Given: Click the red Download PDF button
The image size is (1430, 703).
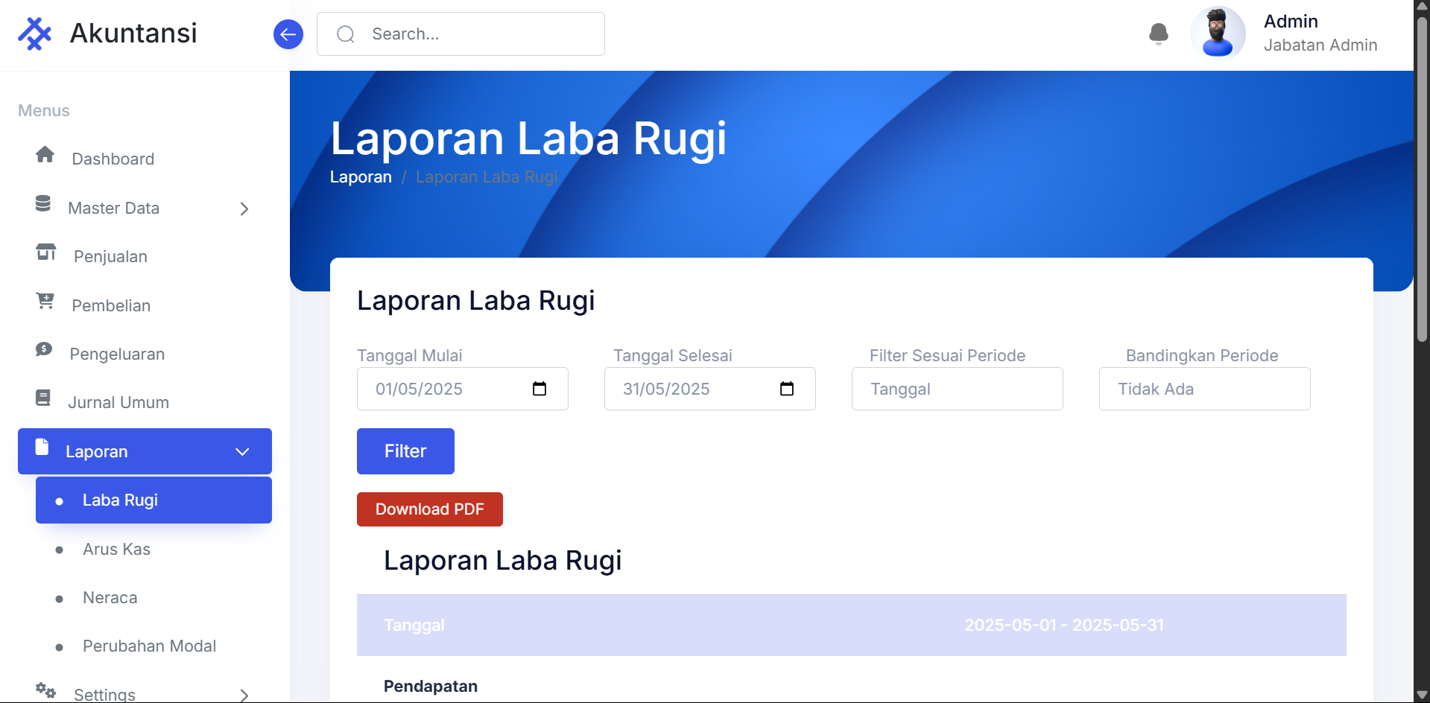Looking at the screenshot, I should click(429, 509).
